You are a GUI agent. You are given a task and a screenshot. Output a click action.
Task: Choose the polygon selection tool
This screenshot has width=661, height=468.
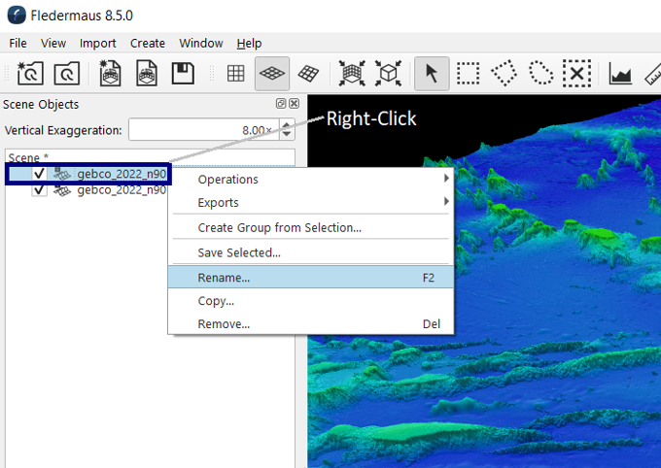tap(504, 73)
